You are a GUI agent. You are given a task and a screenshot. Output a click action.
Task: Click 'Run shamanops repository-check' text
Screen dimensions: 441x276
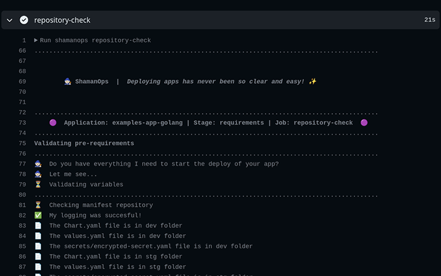coord(95,41)
